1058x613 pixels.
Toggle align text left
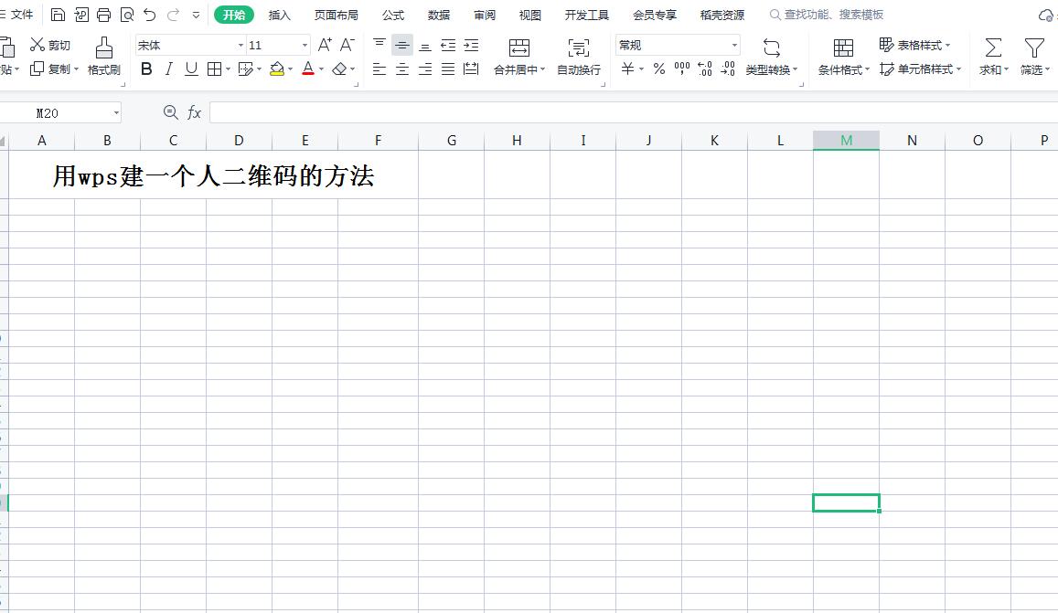click(x=379, y=69)
